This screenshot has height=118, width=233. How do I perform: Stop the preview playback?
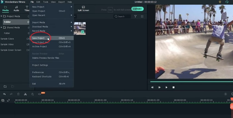[x=174, y=87]
